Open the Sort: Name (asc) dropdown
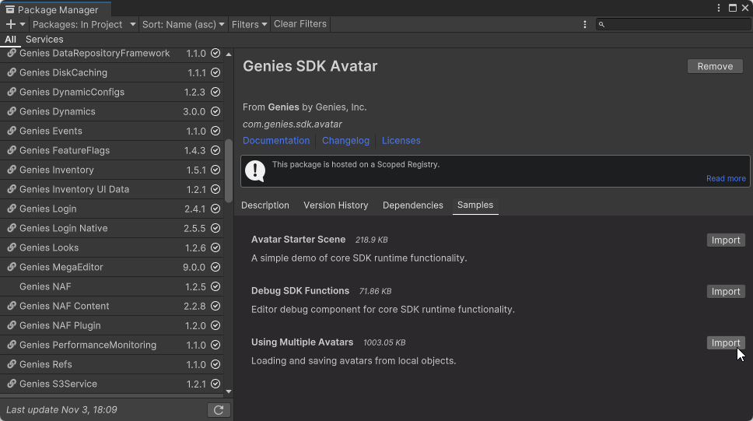The height and width of the screenshot is (421, 753). [x=184, y=24]
